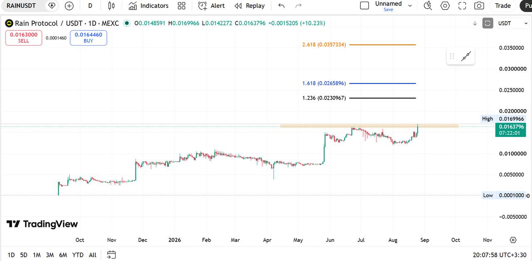Click the Sep label on the time axis
Viewport: 532px width, 261px height.
[424, 240]
